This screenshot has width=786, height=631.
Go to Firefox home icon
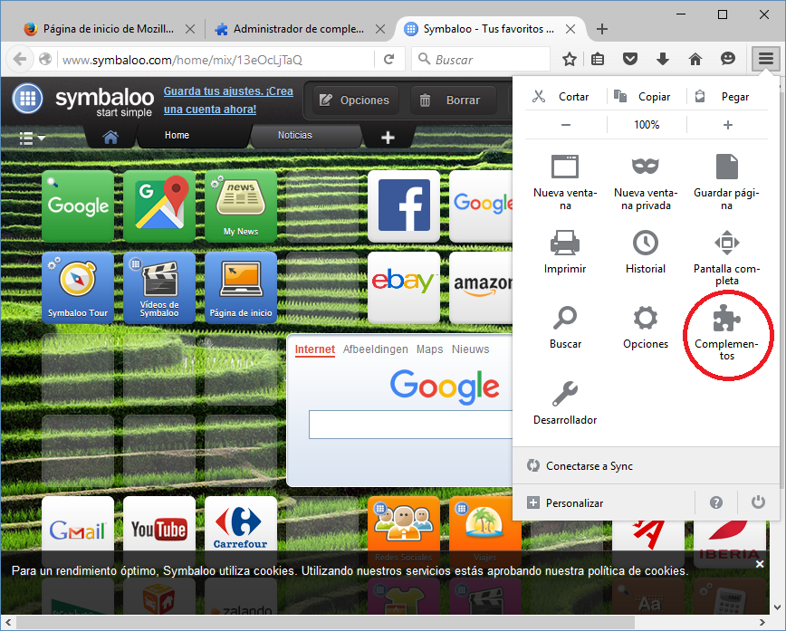[x=695, y=59]
